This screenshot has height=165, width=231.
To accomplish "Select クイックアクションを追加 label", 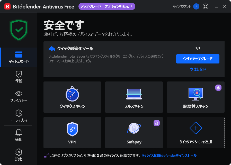I will pos(196,142).
